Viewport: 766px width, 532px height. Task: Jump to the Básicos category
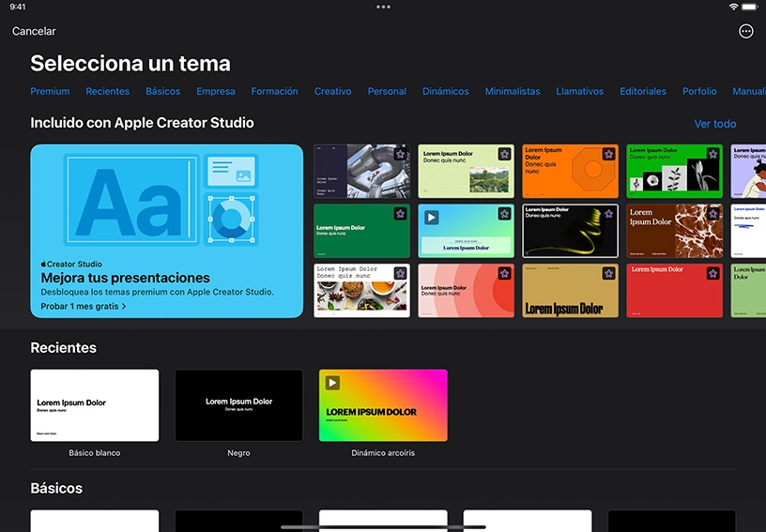pos(162,91)
